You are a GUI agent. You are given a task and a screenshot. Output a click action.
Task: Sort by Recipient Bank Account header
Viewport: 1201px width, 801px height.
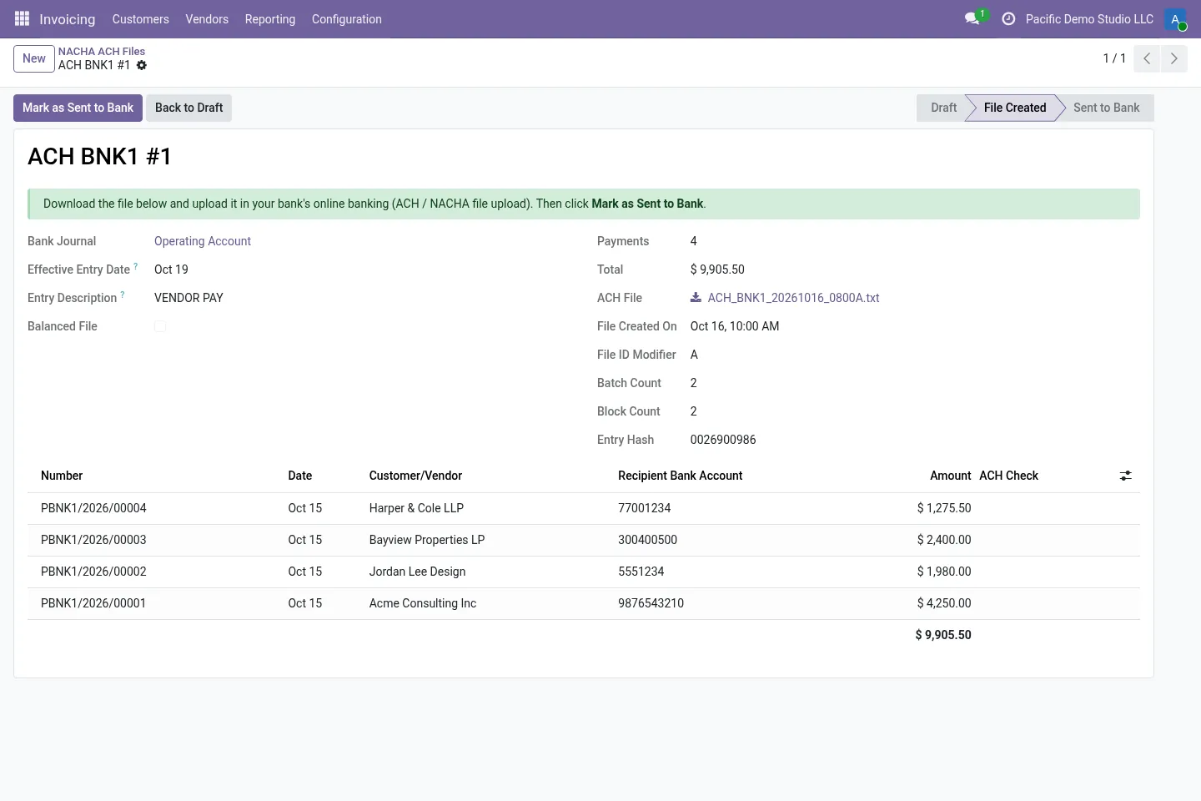(x=680, y=476)
